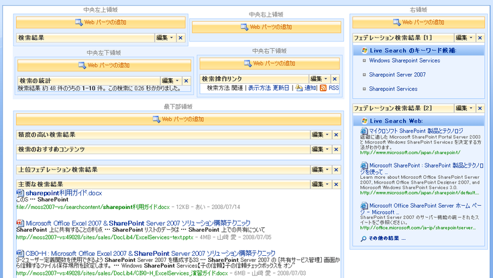Add a Web Part in the 中央右下領域 zone
The height and width of the screenshot is (278, 493).
click(x=269, y=63)
